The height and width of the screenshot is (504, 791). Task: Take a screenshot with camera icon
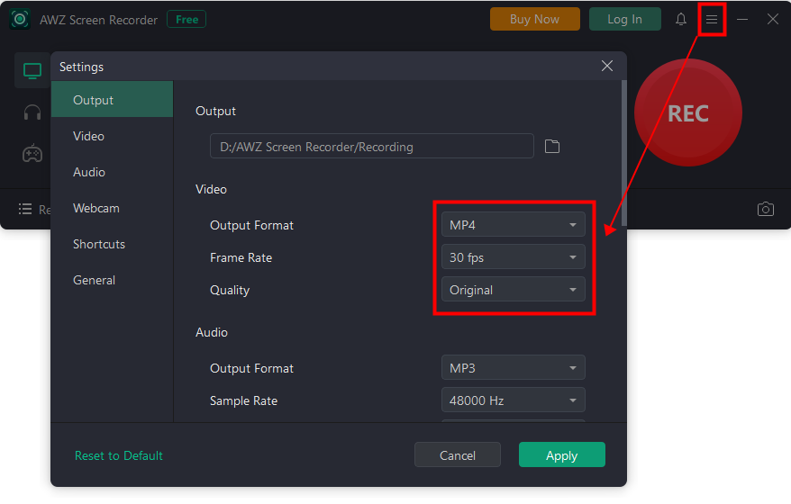(765, 209)
